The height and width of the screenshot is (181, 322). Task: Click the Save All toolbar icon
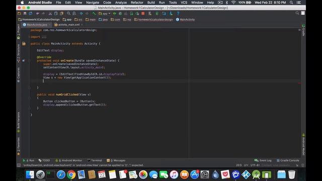pos(25,14)
